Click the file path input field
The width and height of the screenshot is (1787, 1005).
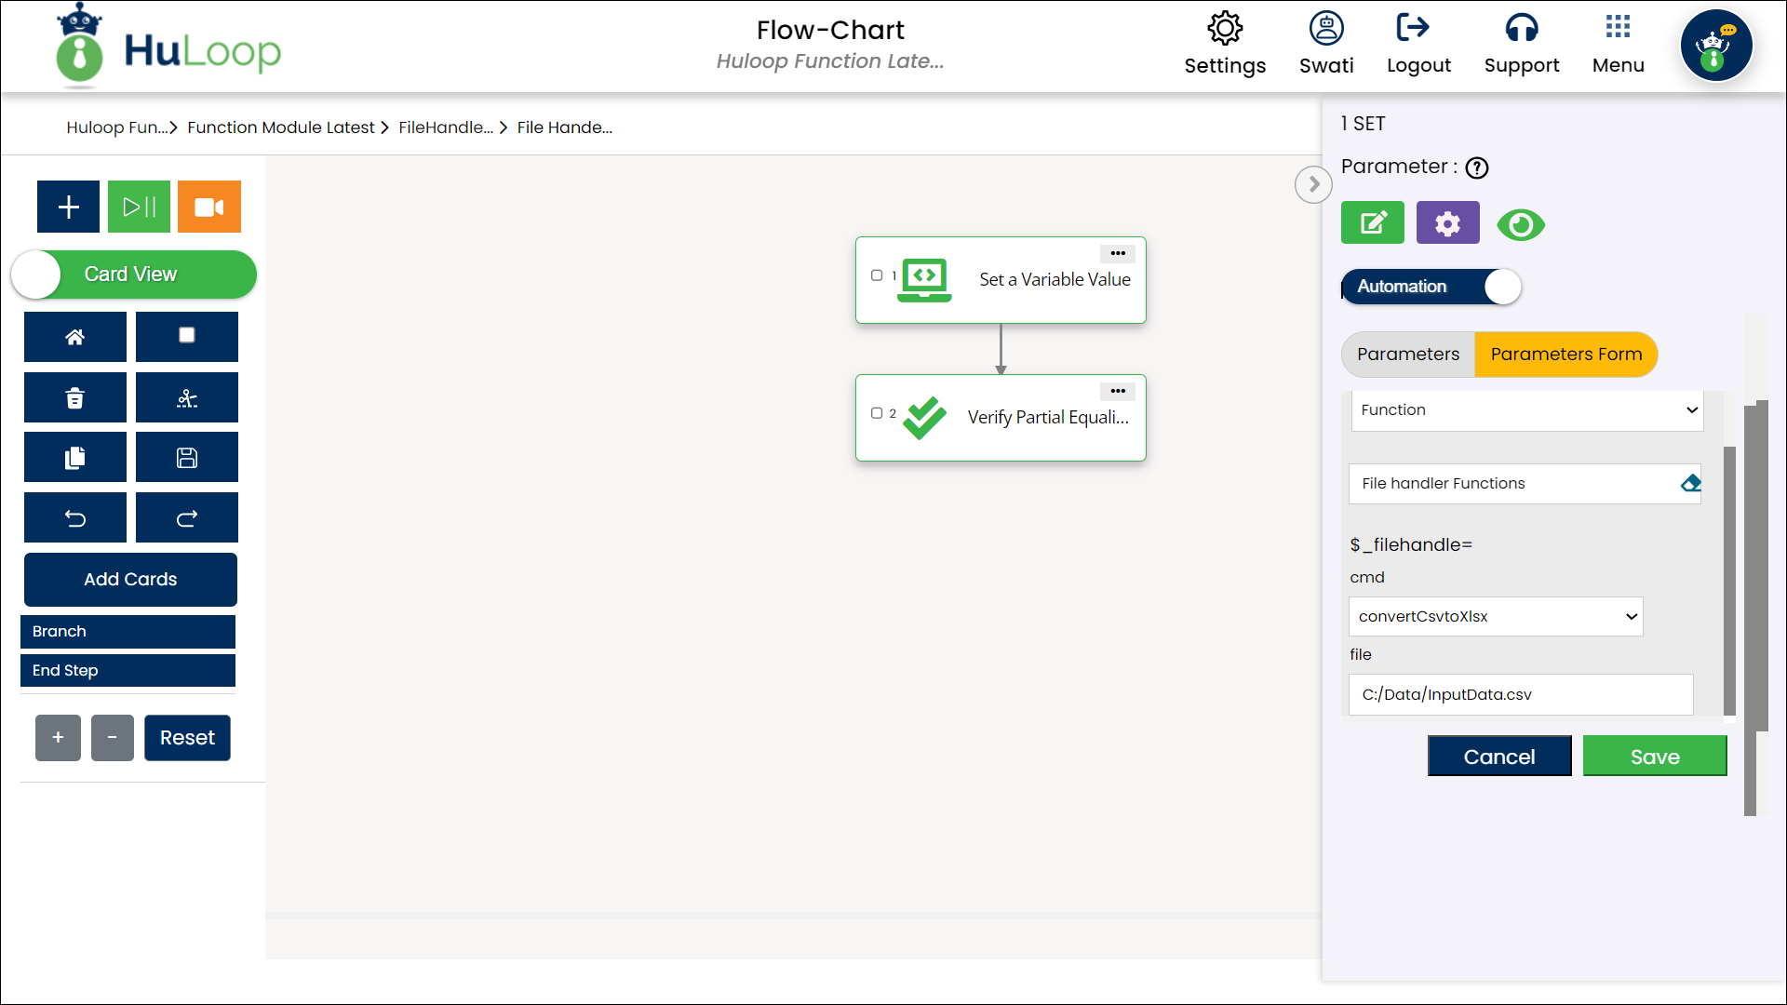1521,695
